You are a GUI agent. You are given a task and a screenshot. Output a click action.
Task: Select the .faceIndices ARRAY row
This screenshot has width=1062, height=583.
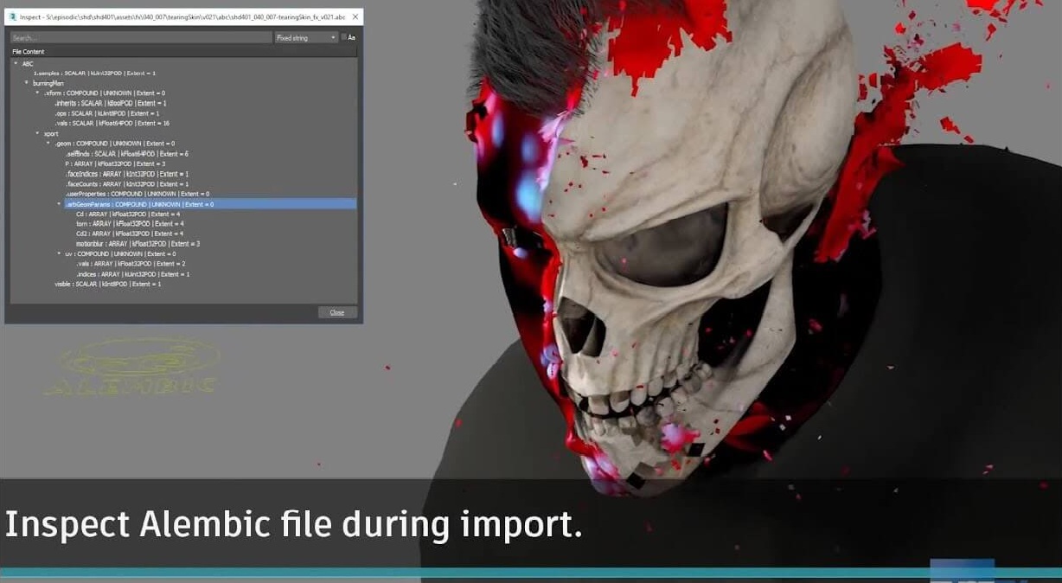127,174
